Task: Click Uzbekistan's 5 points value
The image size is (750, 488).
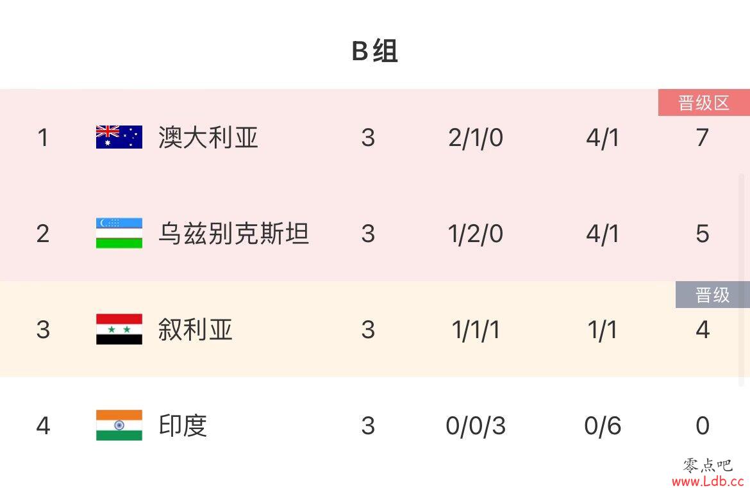Action: point(702,234)
